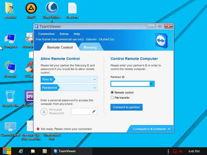The image size is (207, 155).
Task: Click the red connection status indicator
Action: pos(38,129)
